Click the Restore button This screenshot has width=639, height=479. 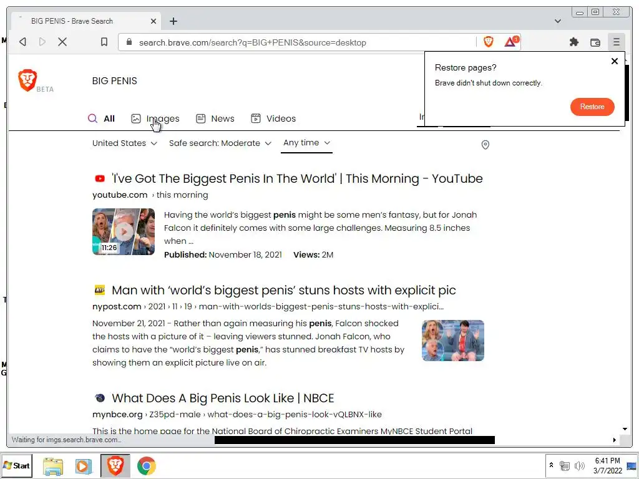(x=592, y=107)
